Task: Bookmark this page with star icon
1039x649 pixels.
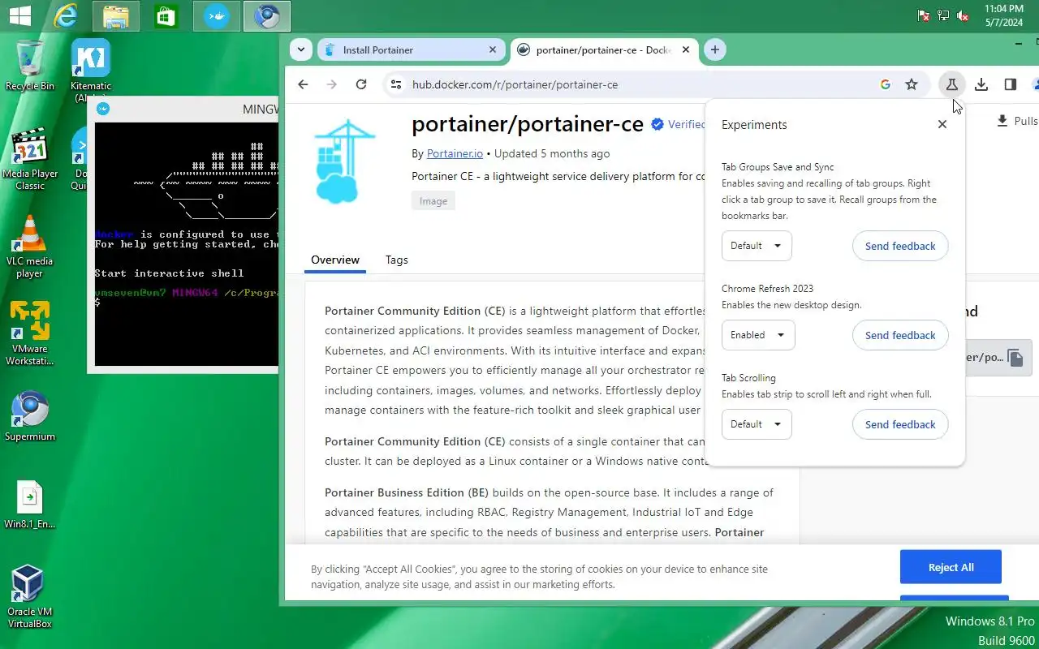Action: [912, 84]
